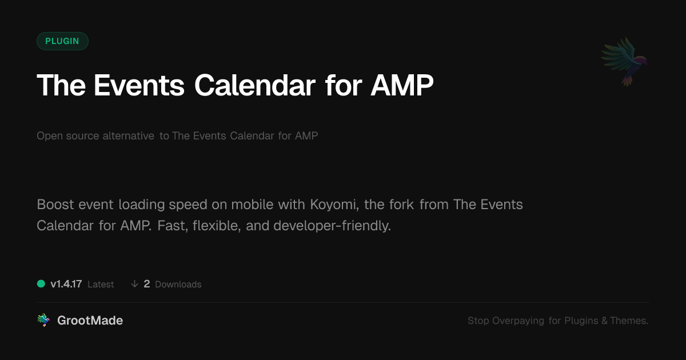Open the GrootMade brand name link
Screen dimensions: 686x360
click(90, 321)
